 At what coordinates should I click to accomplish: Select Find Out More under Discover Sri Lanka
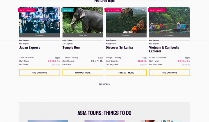[x=126, y=73]
